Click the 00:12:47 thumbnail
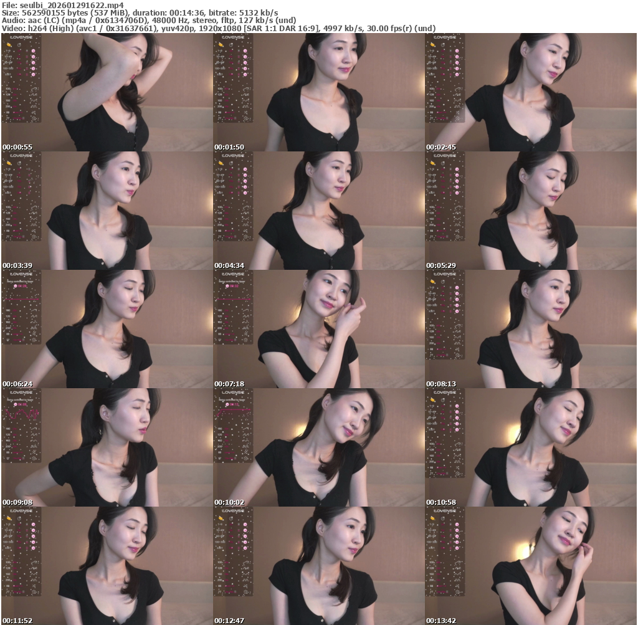Viewport: 638px width, 625px height. pyautogui.click(x=318, y=566)
